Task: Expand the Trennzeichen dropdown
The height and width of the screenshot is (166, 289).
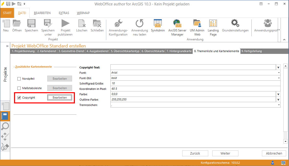Action: pyautogui.click(x=279, y=105)
